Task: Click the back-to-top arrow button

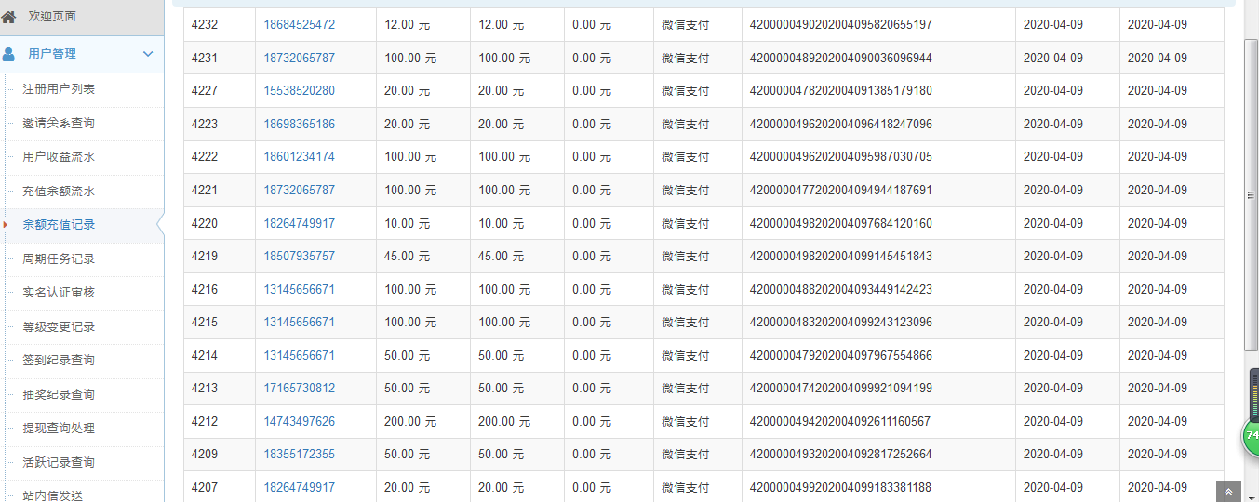Action: [x=1228, y=492]
